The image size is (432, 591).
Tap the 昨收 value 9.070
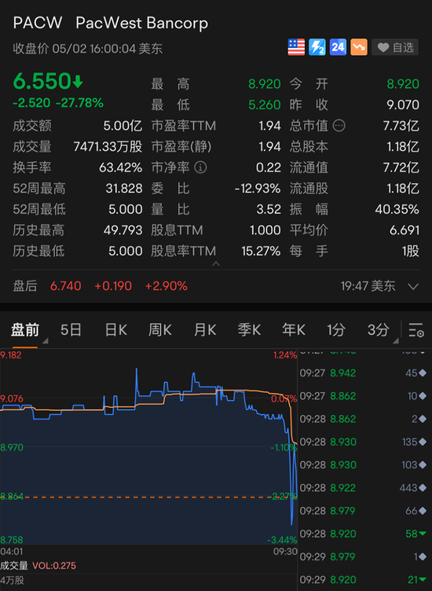[403, 105]
